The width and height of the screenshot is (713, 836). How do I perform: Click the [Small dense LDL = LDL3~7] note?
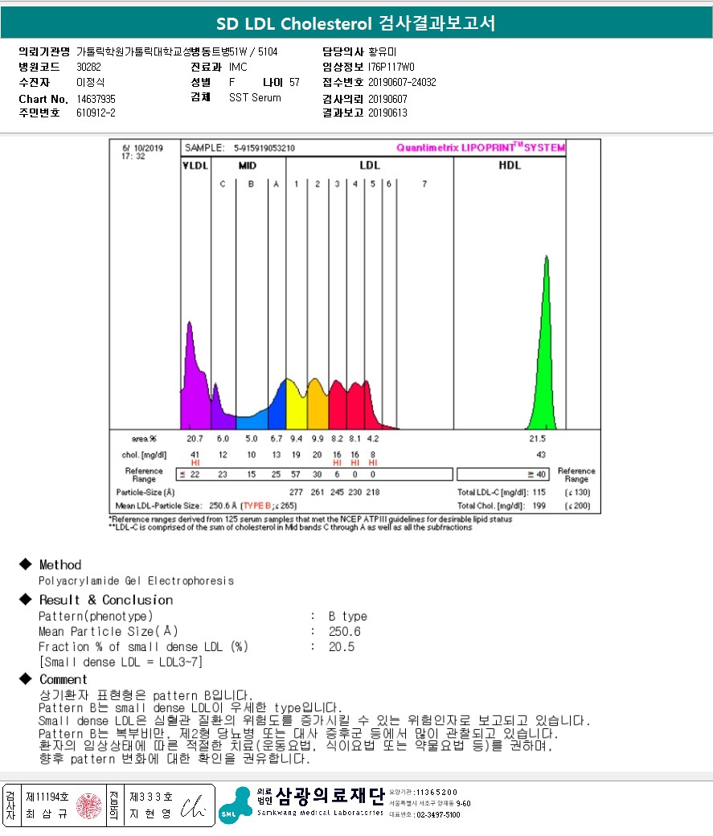click(x=121, y=662)
